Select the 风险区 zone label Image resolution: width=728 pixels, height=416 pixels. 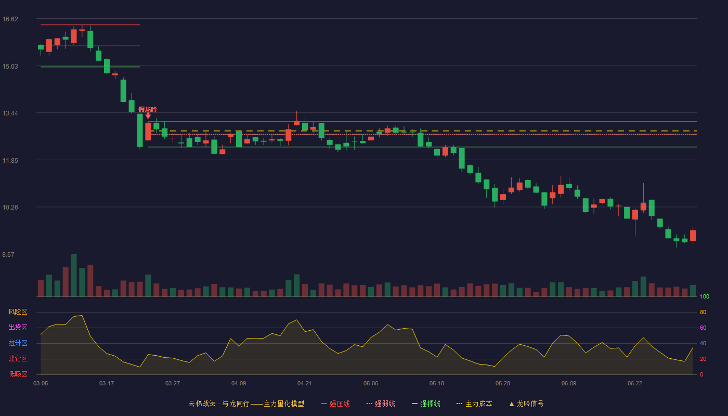18,312
